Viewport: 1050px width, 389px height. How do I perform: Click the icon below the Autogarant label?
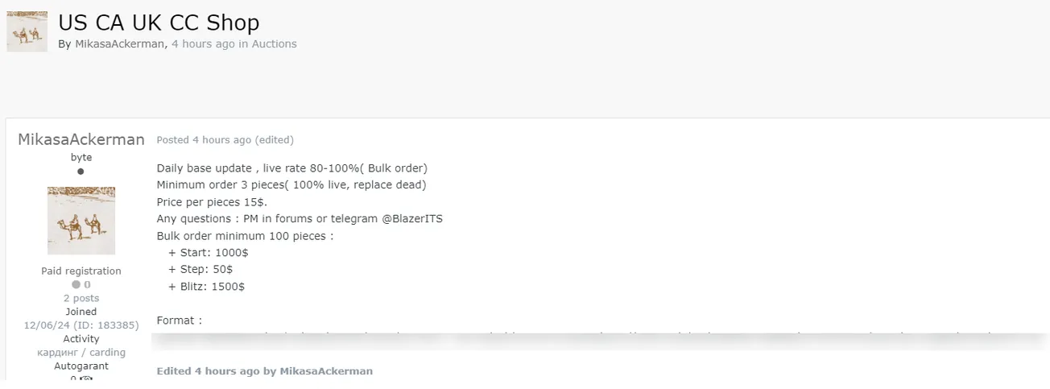point(87,379)
